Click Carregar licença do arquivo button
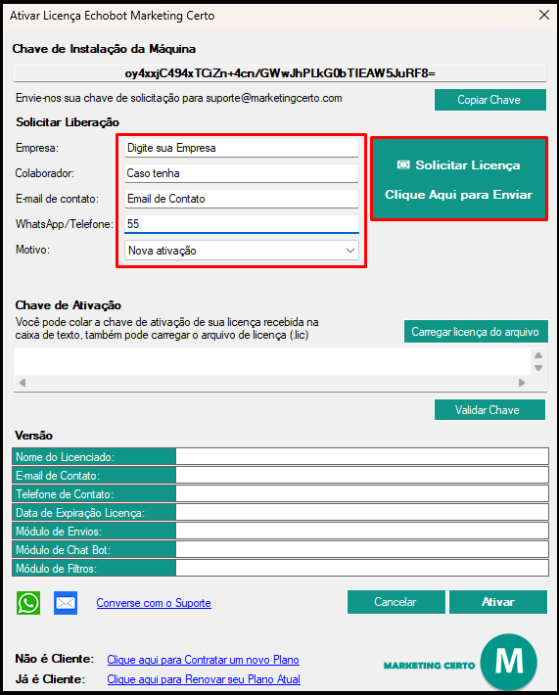559x695 pixels. click(x=476, y=332)
